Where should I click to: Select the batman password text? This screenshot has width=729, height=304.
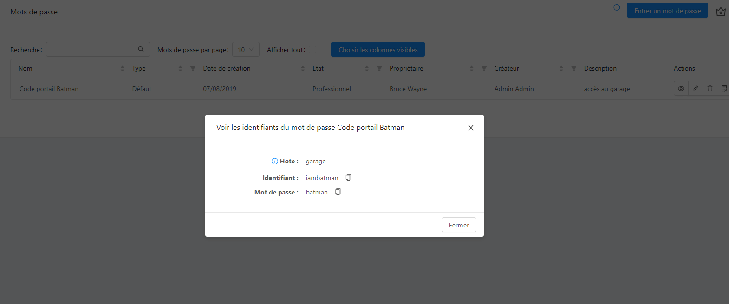(x=317, y=192)
